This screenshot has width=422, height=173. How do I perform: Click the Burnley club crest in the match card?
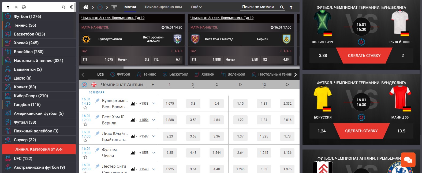[x=286, y=39]
